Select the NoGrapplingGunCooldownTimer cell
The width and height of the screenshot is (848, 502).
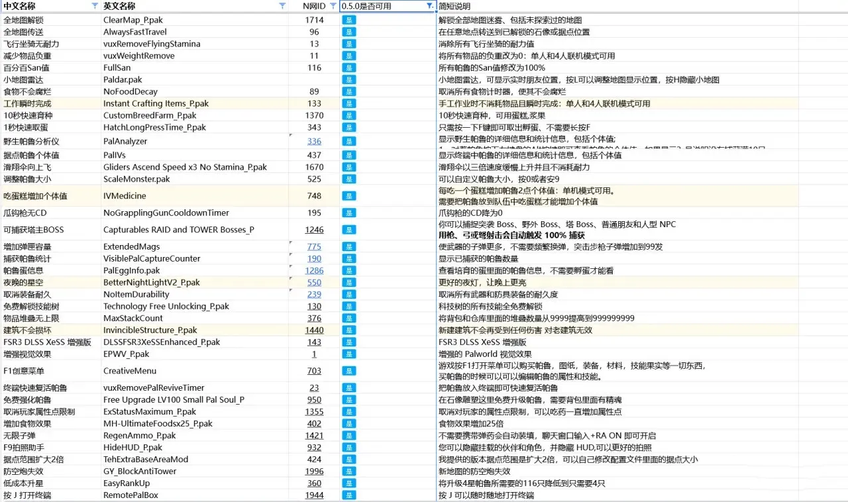coord(195,213)
